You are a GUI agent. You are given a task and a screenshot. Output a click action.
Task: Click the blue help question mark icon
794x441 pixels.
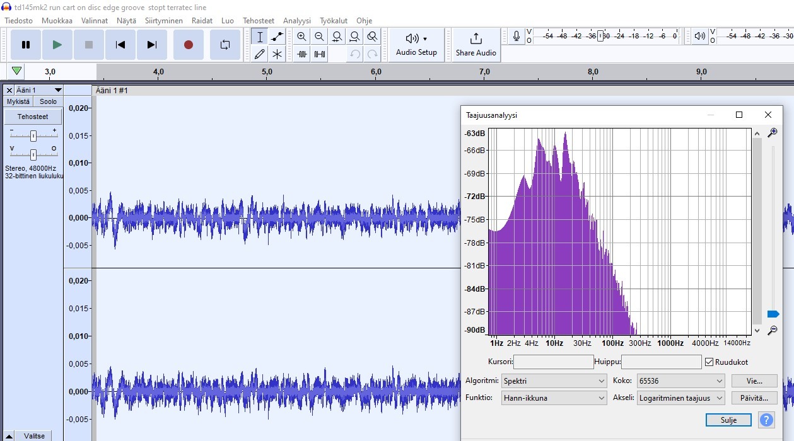point(766,420)
